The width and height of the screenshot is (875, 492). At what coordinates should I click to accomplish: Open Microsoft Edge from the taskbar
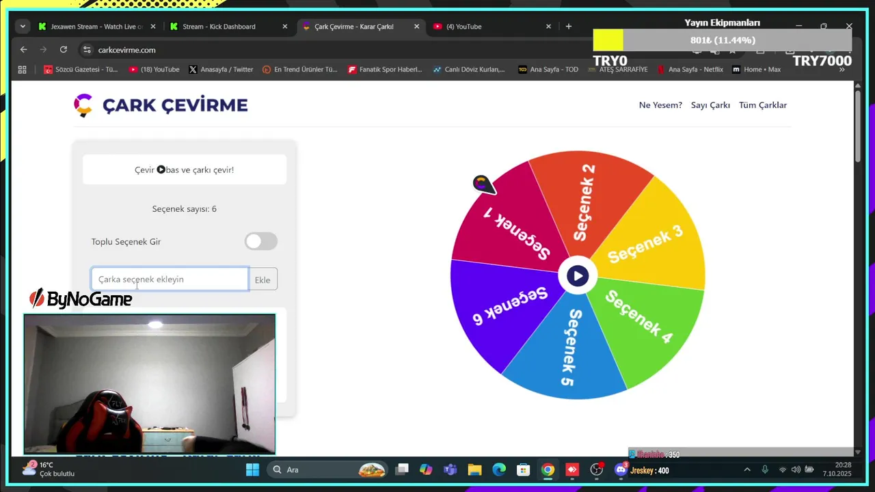499,469
